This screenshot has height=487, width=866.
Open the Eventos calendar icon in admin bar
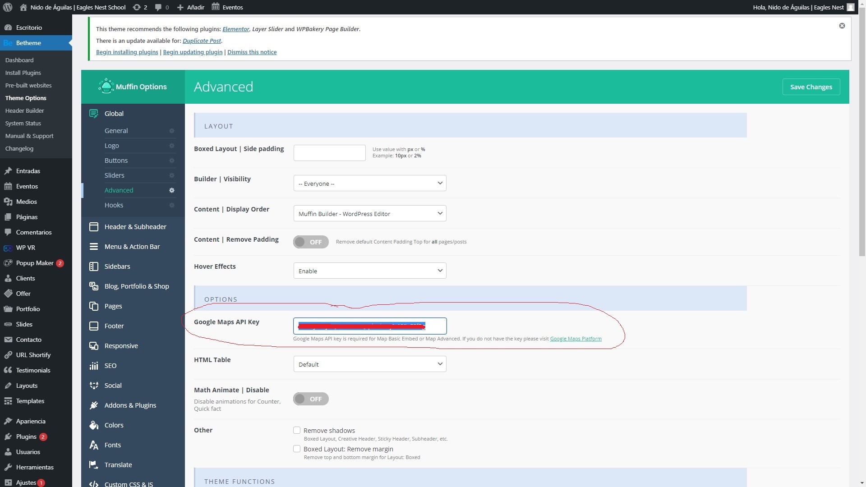pyautogui.click(x=216, y=7)
